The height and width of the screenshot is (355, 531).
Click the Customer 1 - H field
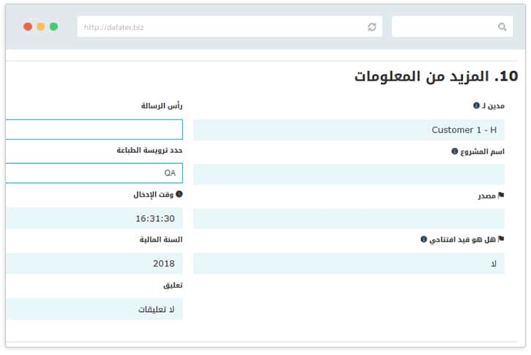pos(349,130)
